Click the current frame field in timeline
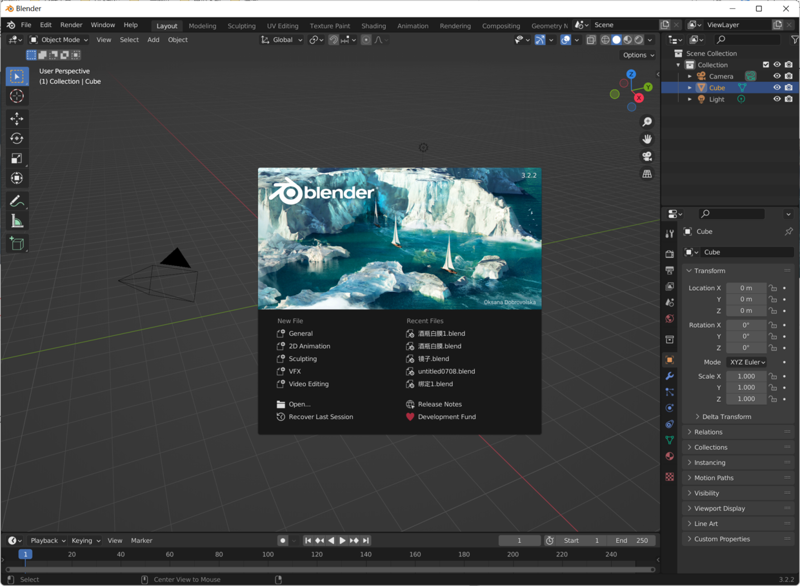Image resolution: width=800 pixels, height=586 pixels. (x=519, y=540)
